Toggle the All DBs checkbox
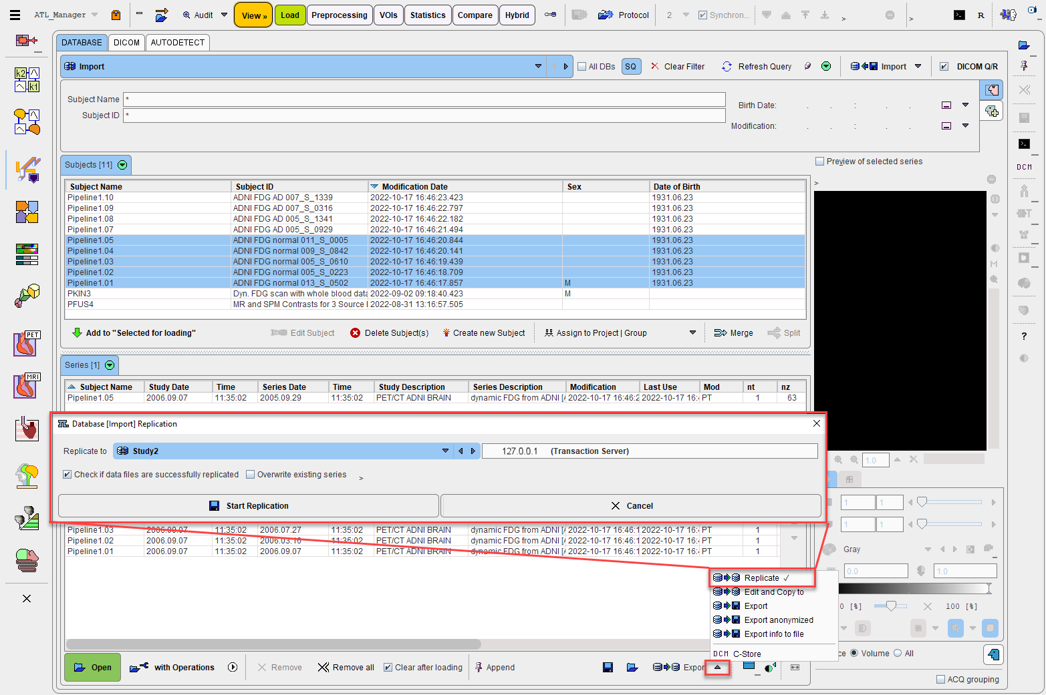 click(581, 66)
